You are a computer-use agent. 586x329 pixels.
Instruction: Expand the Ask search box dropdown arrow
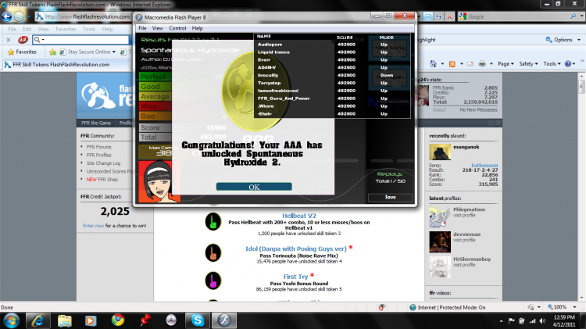click(43, 40)
